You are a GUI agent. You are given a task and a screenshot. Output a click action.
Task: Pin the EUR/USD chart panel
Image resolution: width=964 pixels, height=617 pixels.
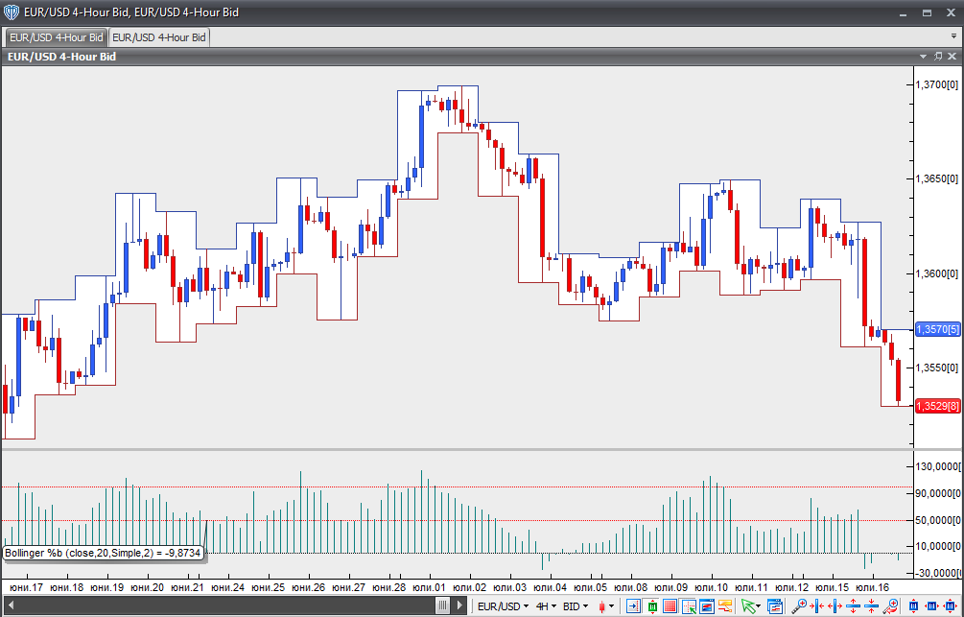[x=938, y=57]
